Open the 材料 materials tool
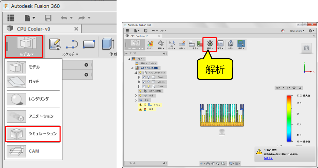318x168 pixels. click(x=161, y=45)
